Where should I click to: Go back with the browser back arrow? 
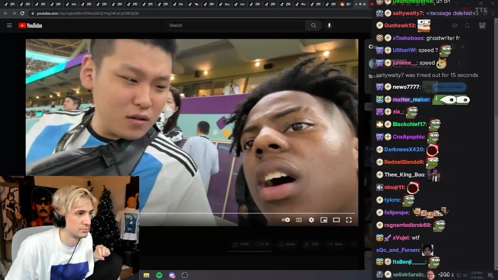(5, 13)
